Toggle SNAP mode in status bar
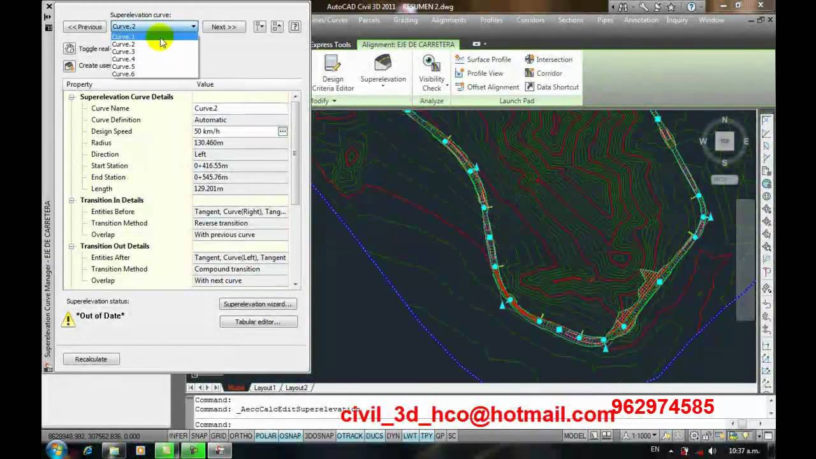Viewport: 816px width, 459px height. (199, 436)
